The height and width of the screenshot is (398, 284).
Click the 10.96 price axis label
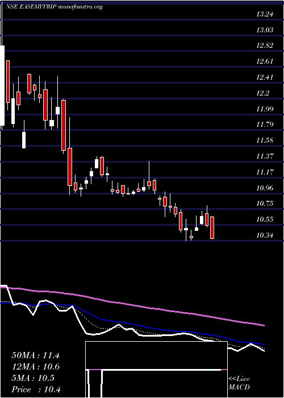[x=265, y=188]
